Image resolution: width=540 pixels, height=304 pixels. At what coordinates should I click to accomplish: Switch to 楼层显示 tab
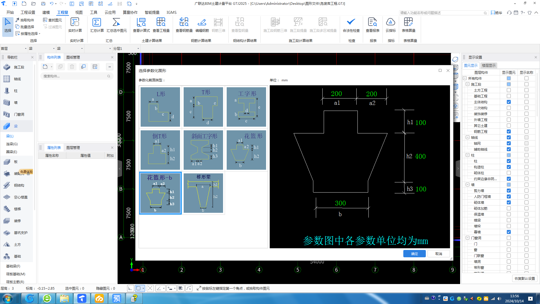[x=489, y=65]
